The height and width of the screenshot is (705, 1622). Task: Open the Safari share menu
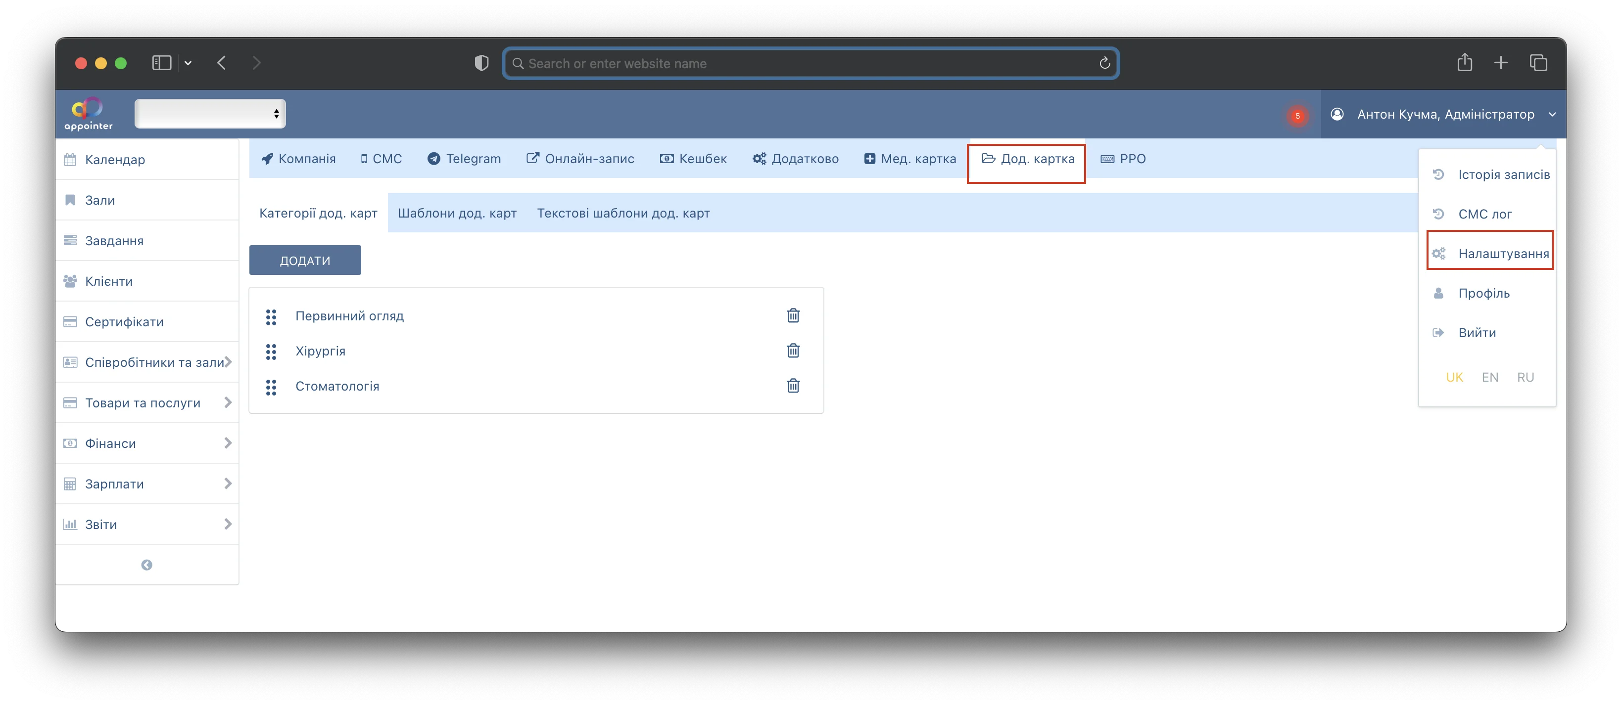(1465, 62)
